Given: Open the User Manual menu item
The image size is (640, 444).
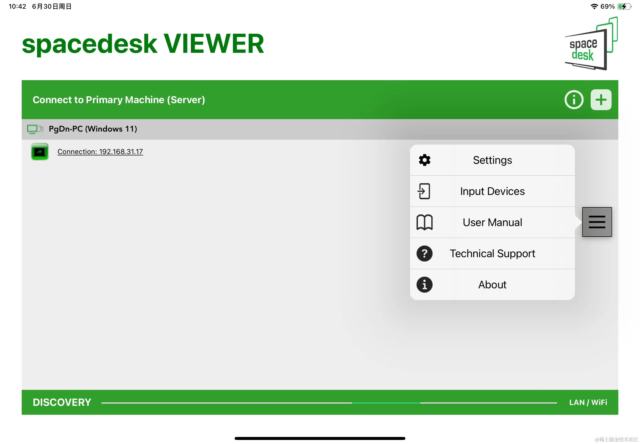Looking at the screenshot, I should 492,222.
